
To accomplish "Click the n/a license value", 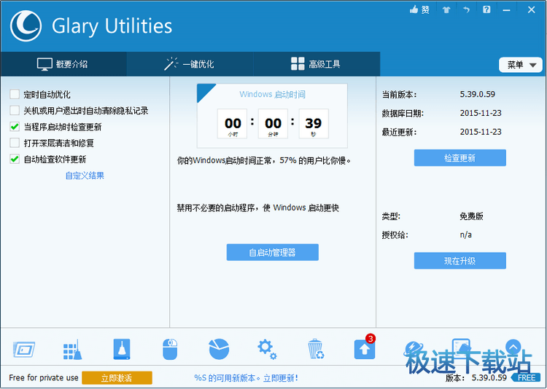I will pyautogui.click(x=466, y=235).
